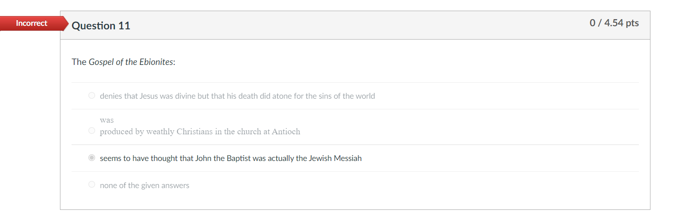Click the italic 'Gospel of the Ebionites' text
The height and width of the screenshot is (221, 690).
pos(131,62)
